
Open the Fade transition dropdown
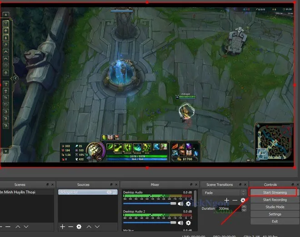[x=223, y=193]
